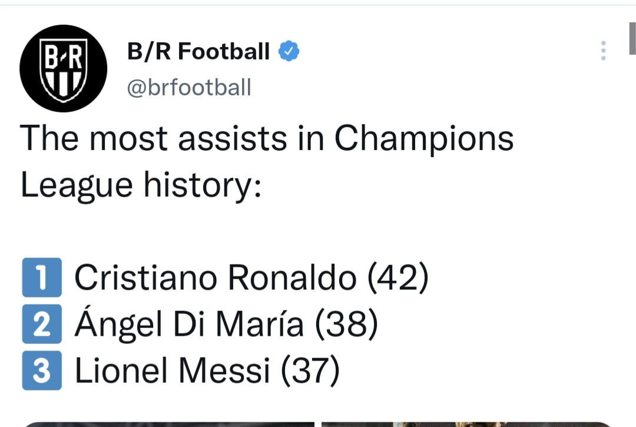Click the Ángel Di María name text
The image size is (636, 427).
tap(189, 325)
